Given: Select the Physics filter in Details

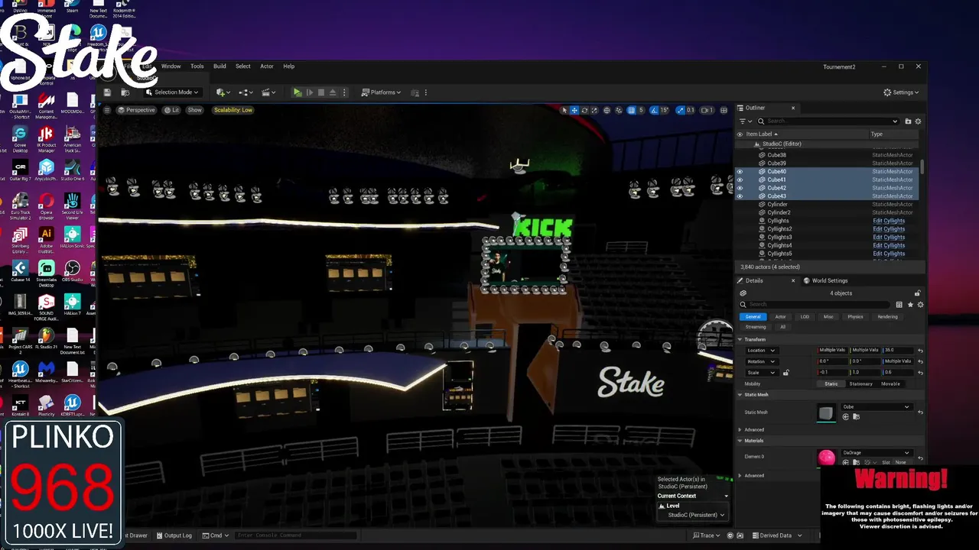Looking at the screenshot, I should click(x=855, y=316).
